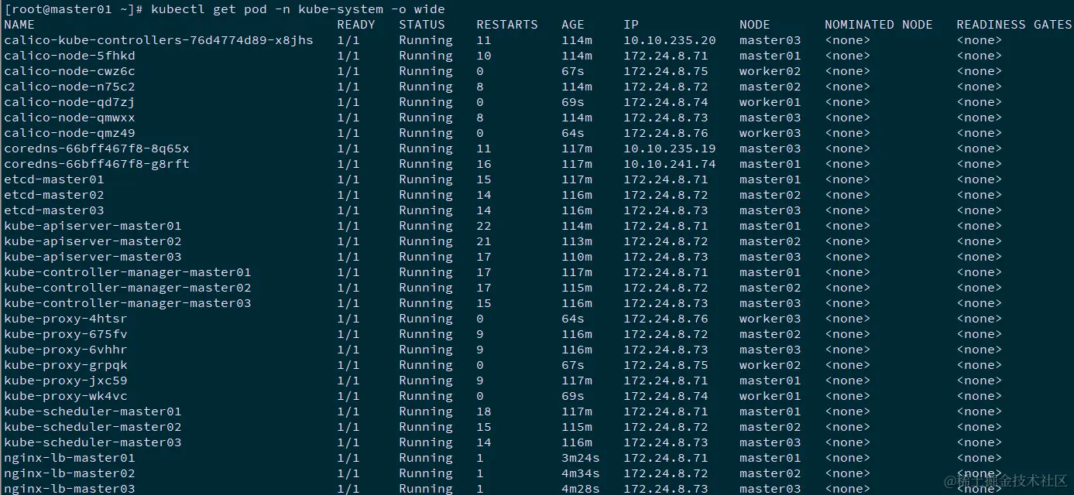Click pod name etcd-master02
Screen dimensions: 1074x495
click(54, 195)
